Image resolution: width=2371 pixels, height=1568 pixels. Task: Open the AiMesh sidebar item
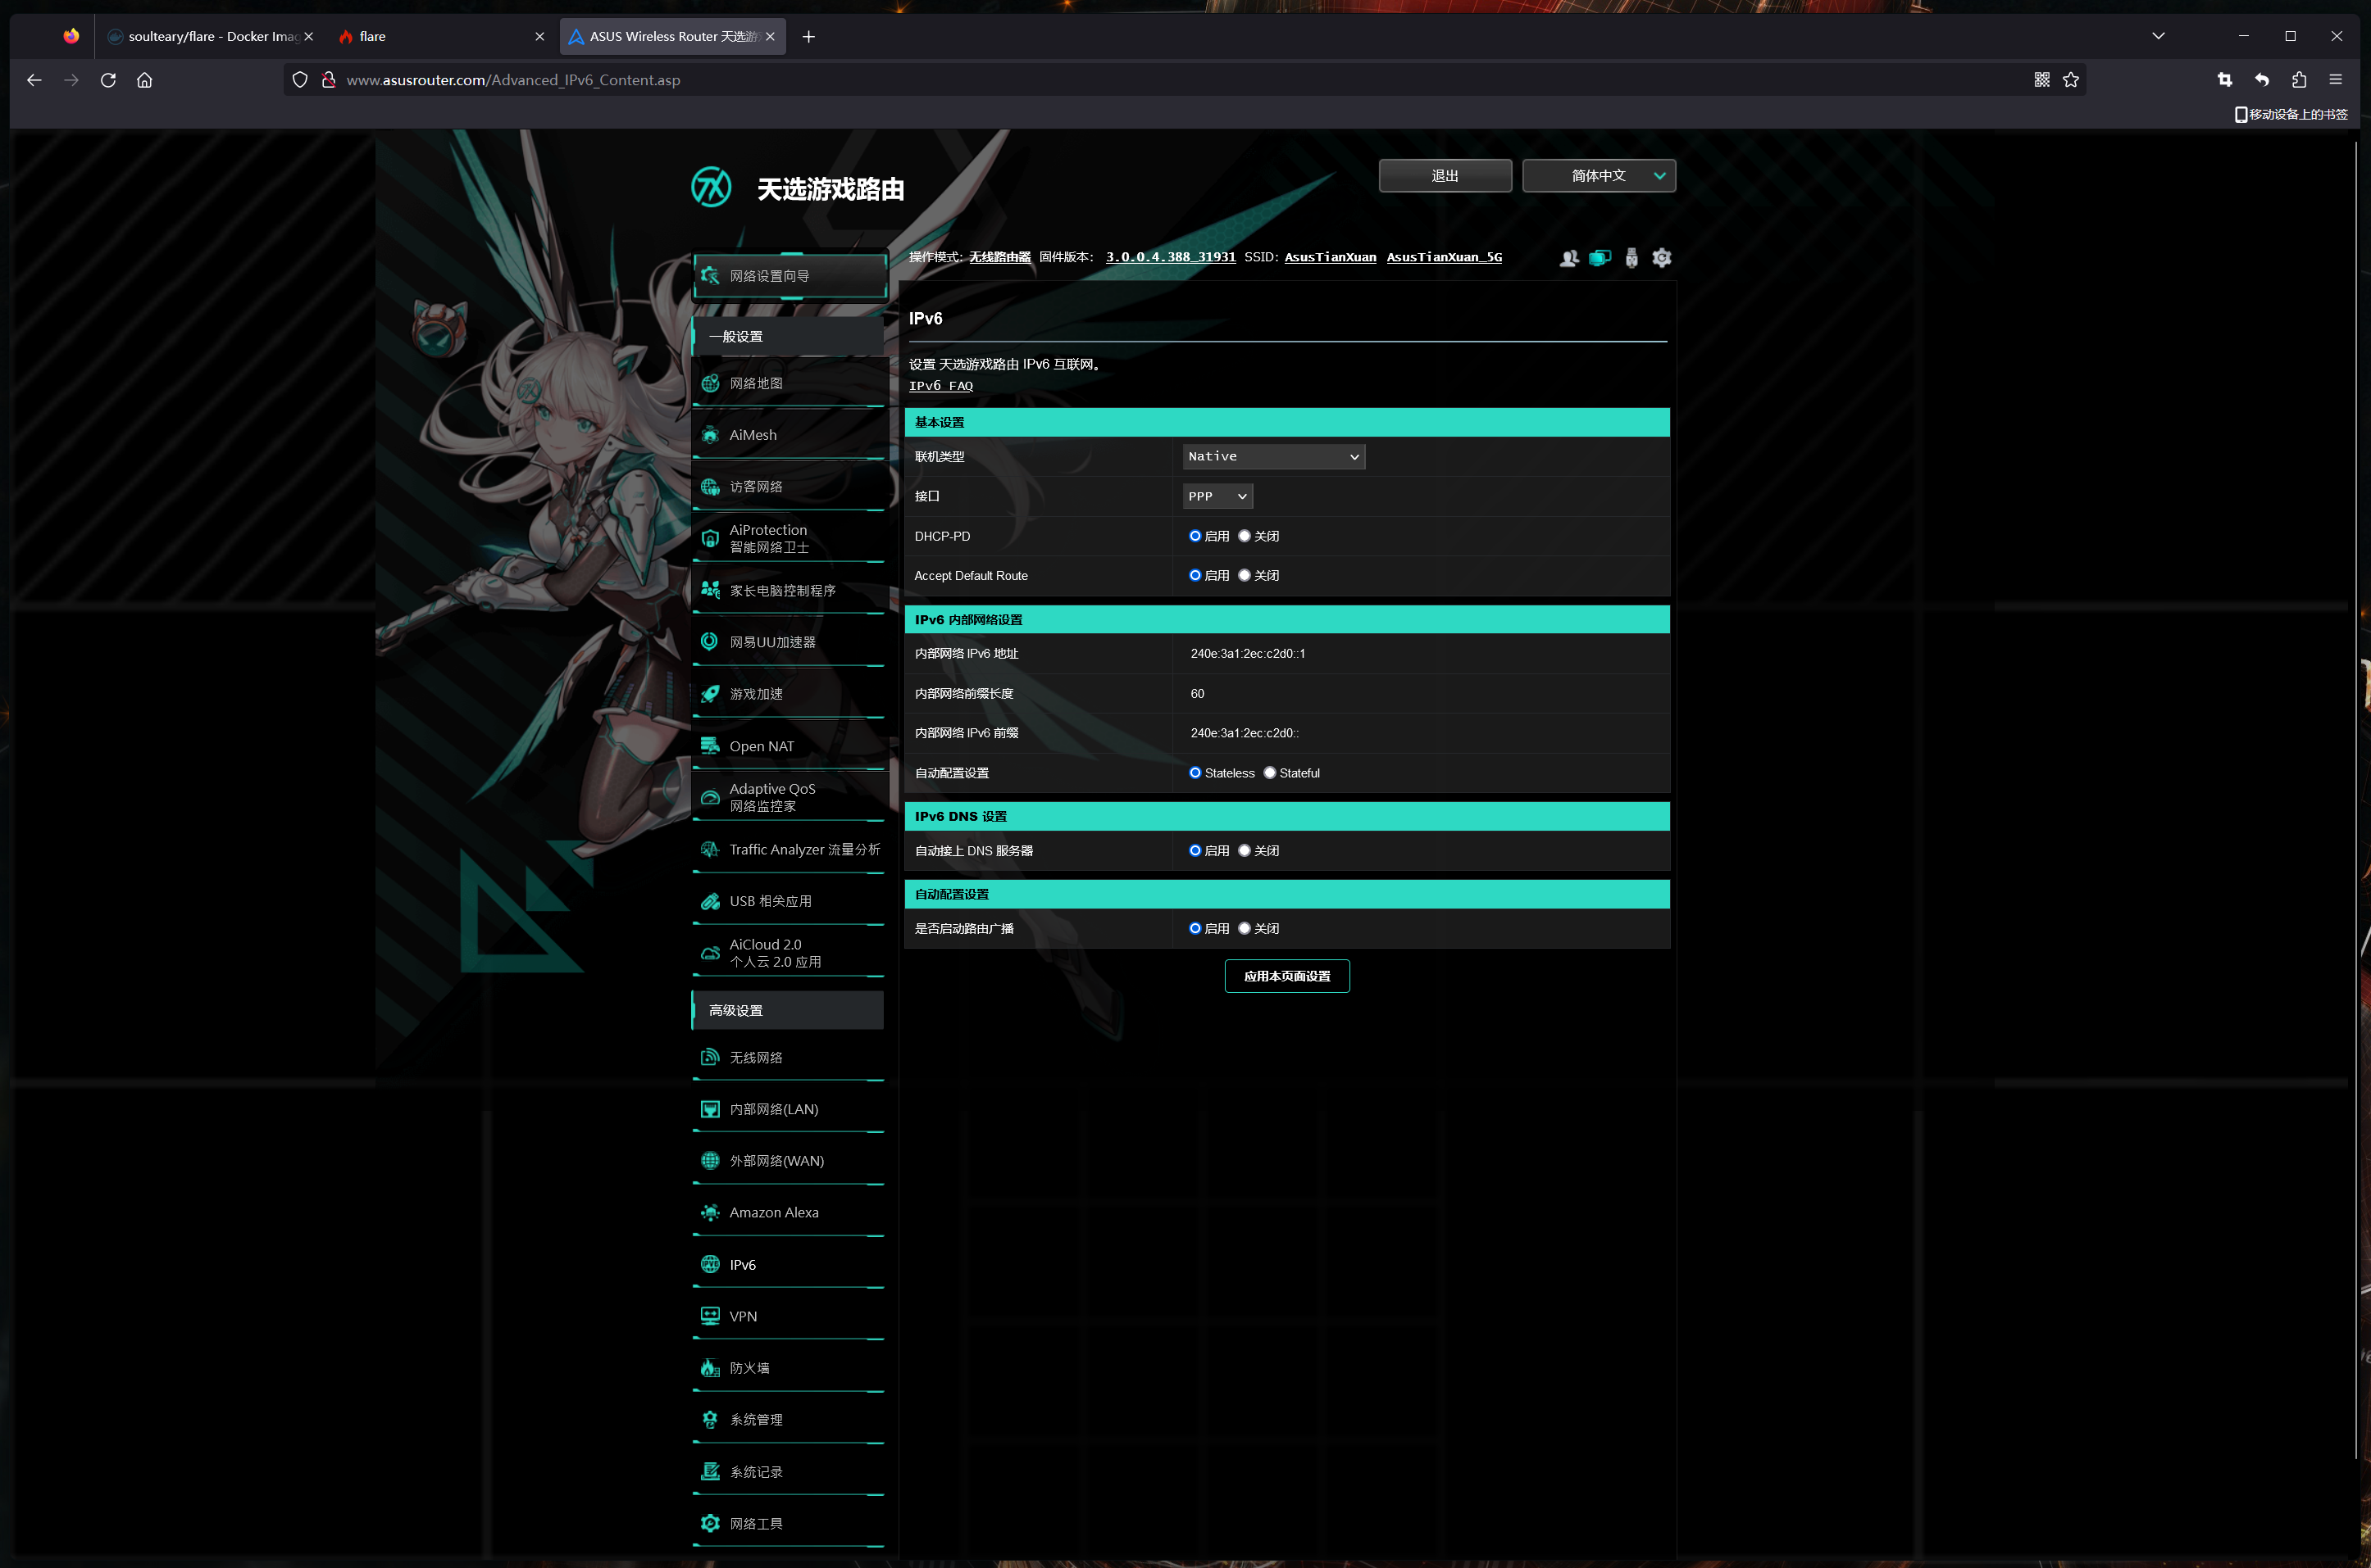(752, 435)
